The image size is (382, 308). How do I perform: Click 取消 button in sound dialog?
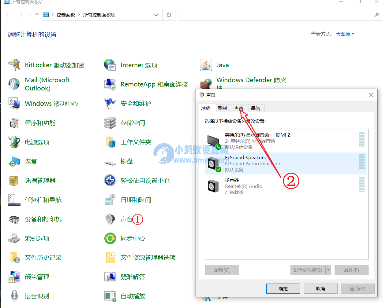click(x=320, y=288)
